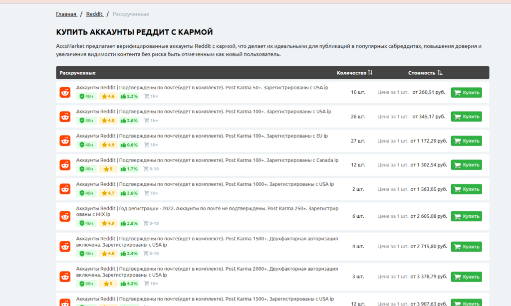Click Купить for 1 302,54 руб. listing
Screen dimensions: 511x306
click(467, 165)
